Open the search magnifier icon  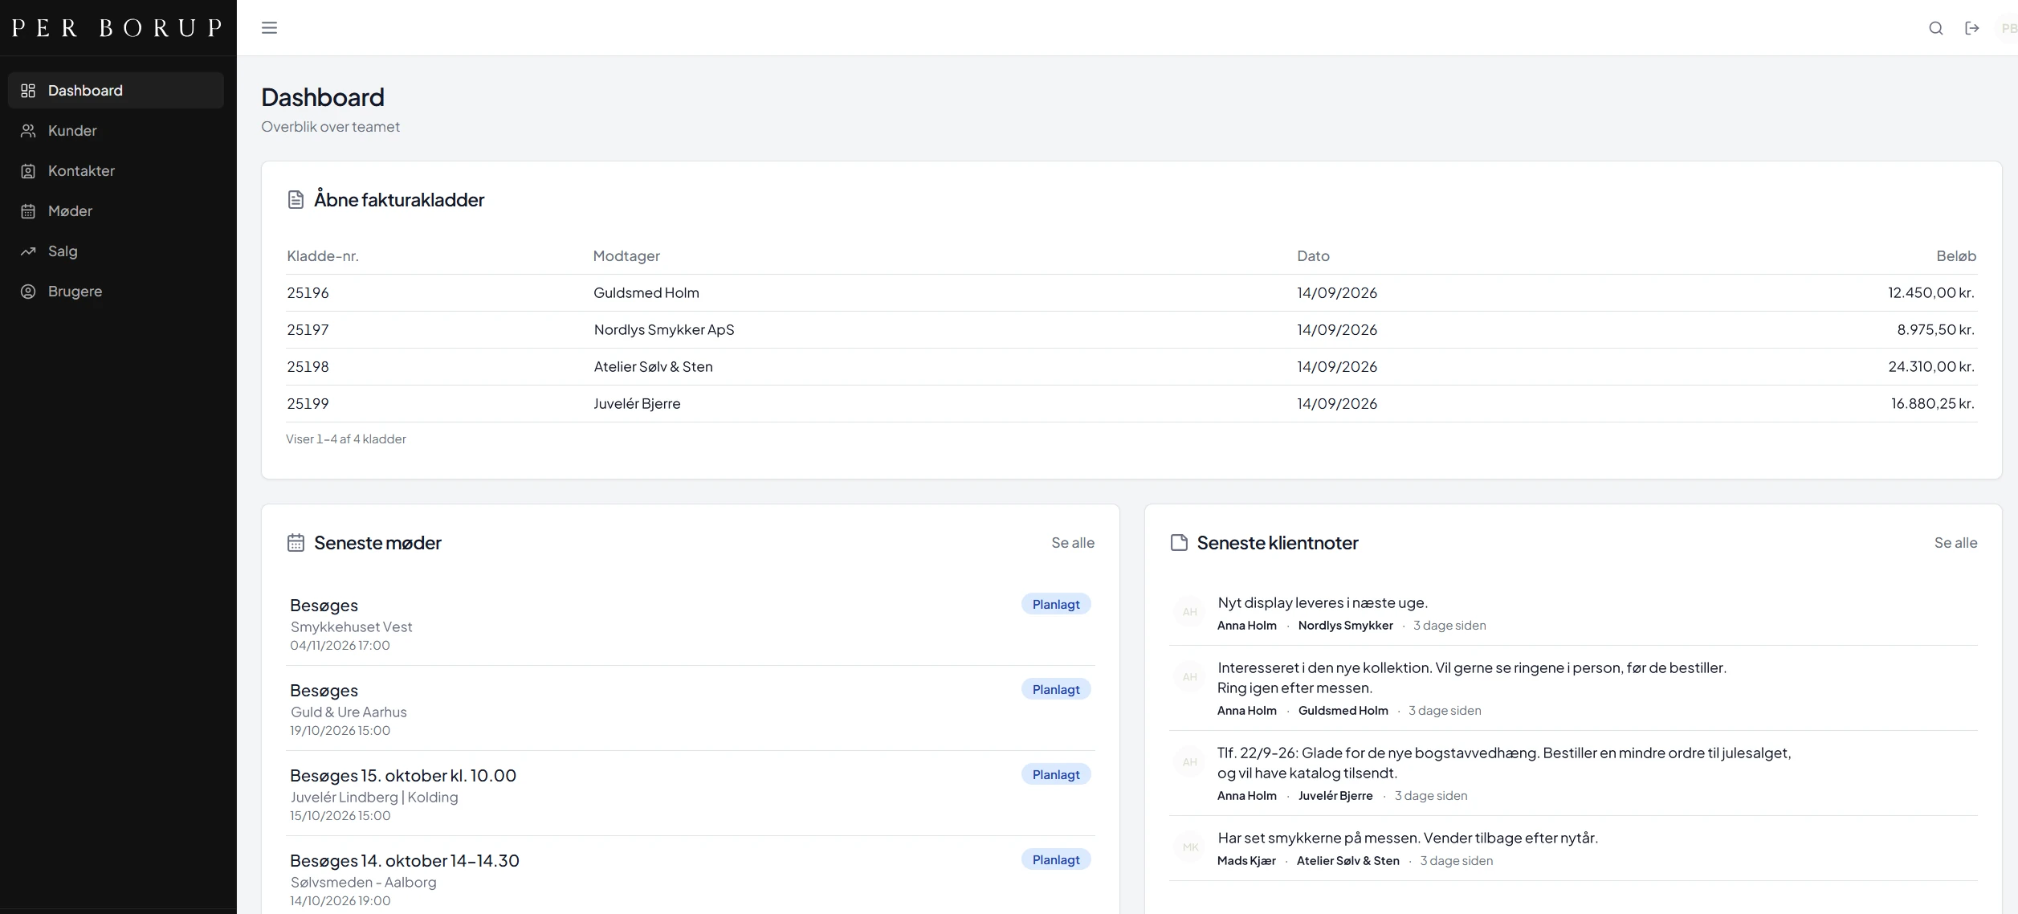1936,28
